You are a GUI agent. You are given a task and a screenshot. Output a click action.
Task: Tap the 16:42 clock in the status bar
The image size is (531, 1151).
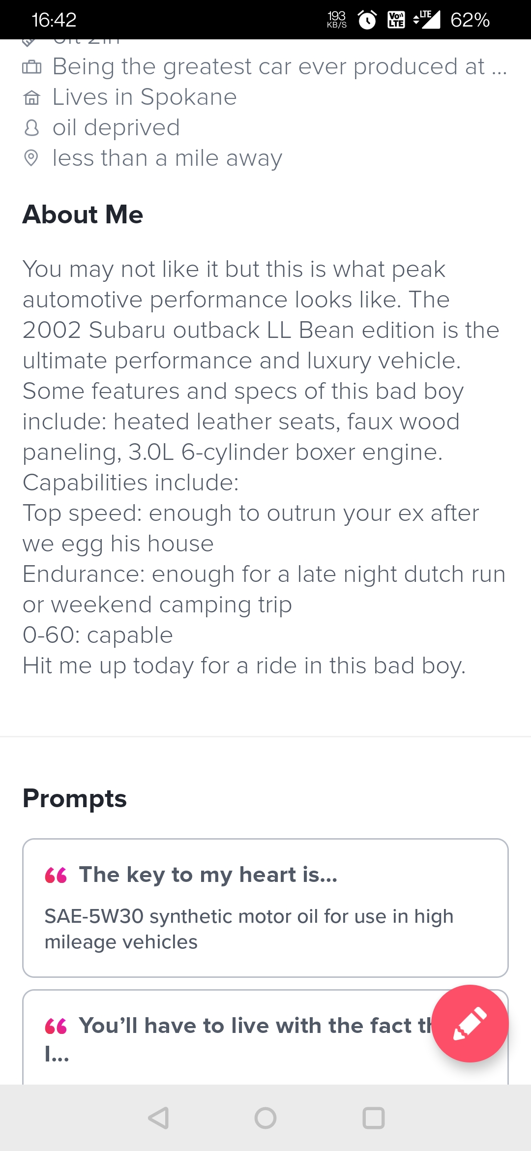coord(54,20)
